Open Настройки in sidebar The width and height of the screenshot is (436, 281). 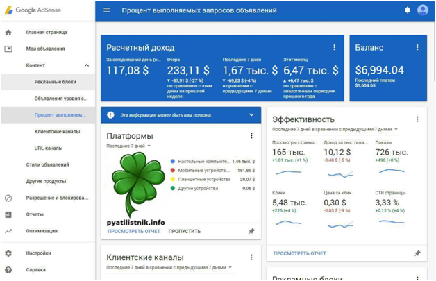38,253
